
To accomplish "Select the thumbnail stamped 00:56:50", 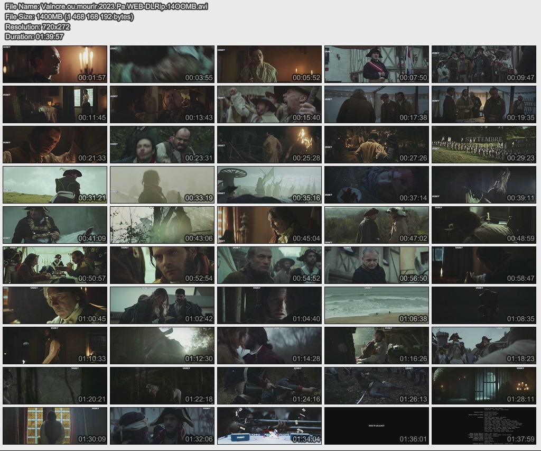I will (x=376, y=265).
